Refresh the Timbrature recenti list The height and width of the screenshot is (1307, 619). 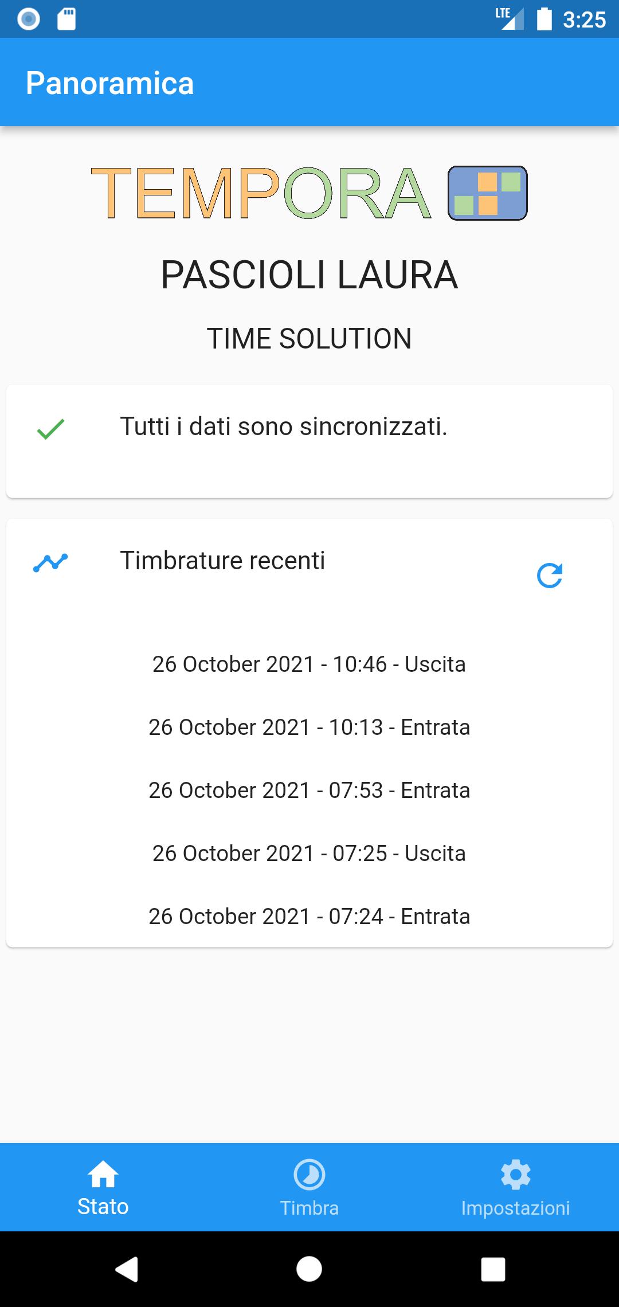click(550, 576)
